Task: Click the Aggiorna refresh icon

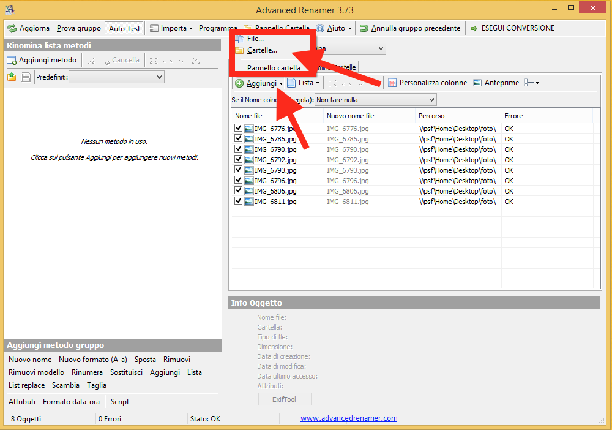Action: pos(12,28)
